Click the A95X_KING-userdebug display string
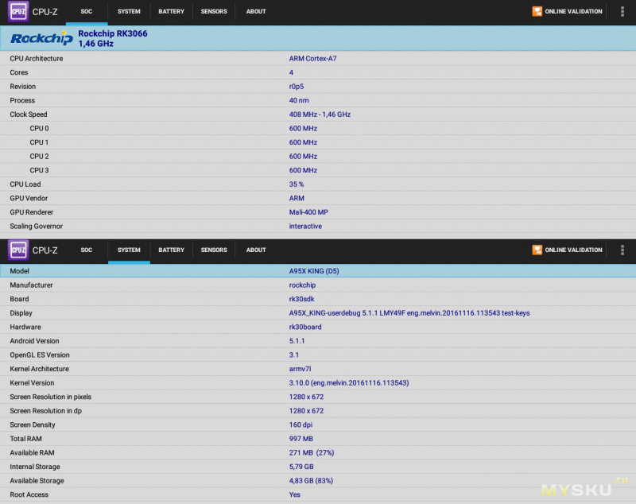Image resolution: width=636 pixels, height=504 pixels. coord(409,313)
